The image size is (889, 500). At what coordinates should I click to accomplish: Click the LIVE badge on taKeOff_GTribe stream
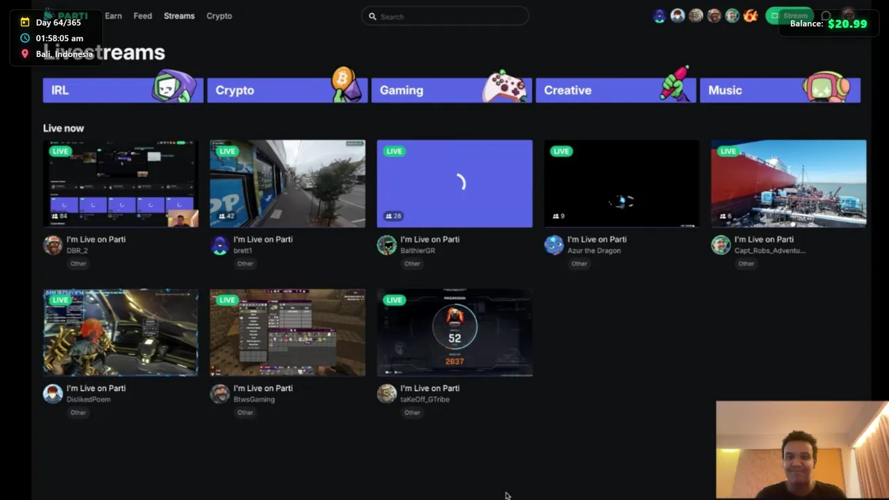[394, 300]
